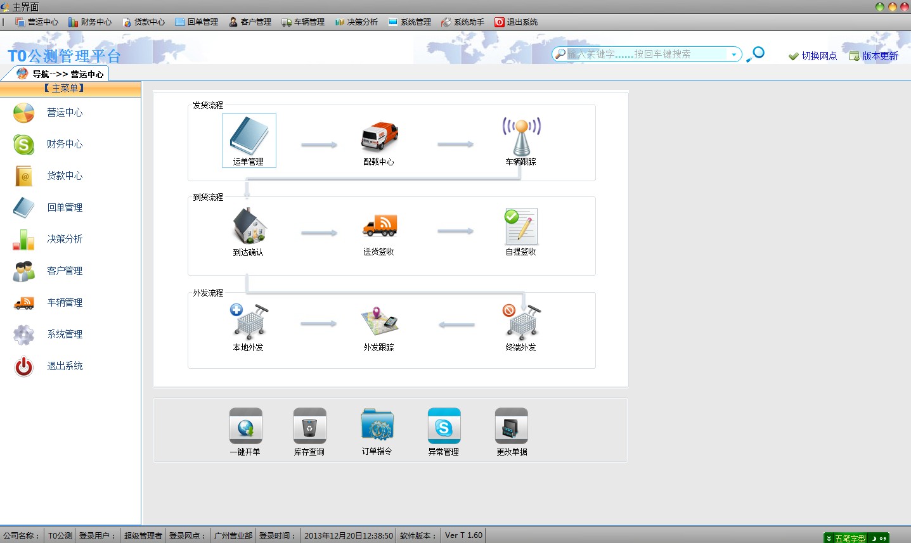Image resolution: width=911 pixels, height=543 pixels.
Task: Open 车辆跟踪 antenna icon
Action: [x=521, y=136]
